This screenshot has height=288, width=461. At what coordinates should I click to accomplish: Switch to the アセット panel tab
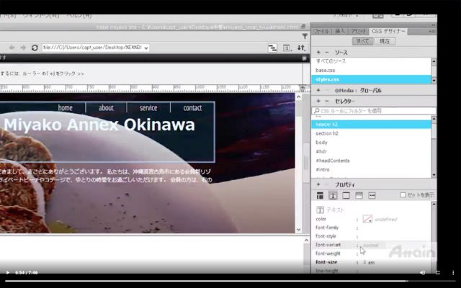coord(359,32)
